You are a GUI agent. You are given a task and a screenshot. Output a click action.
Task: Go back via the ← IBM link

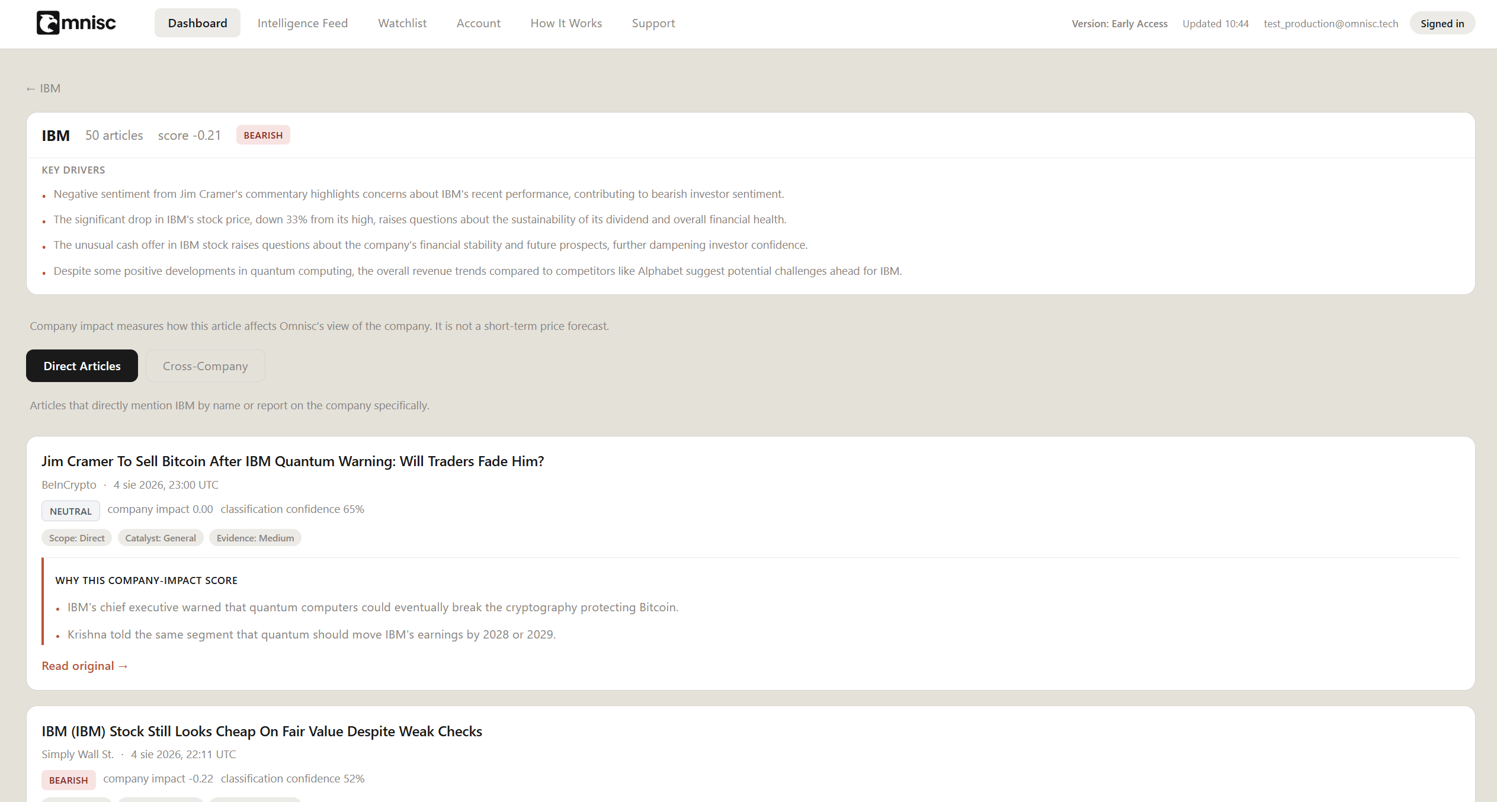tap(43, 88)
